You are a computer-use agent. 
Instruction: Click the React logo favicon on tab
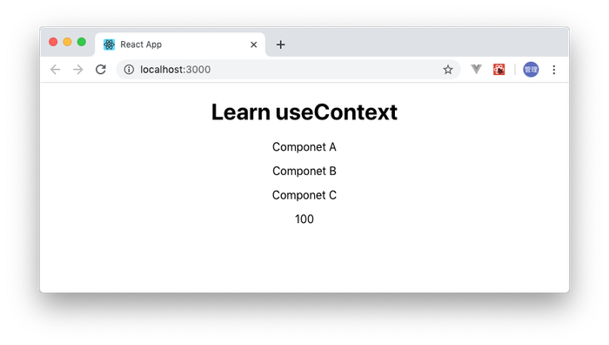(x=109, y=44)
